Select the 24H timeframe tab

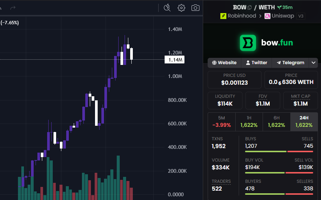pyautogui.click(x=304, y=122)
